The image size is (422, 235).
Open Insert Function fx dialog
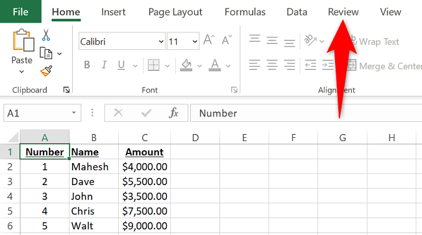[x=173, y=113]
